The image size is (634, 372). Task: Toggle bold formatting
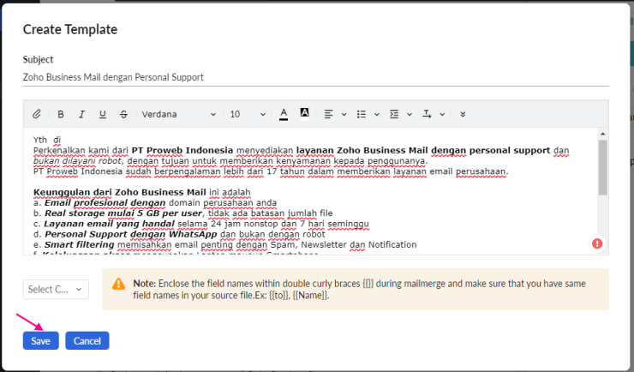click(x=61, y=115)
